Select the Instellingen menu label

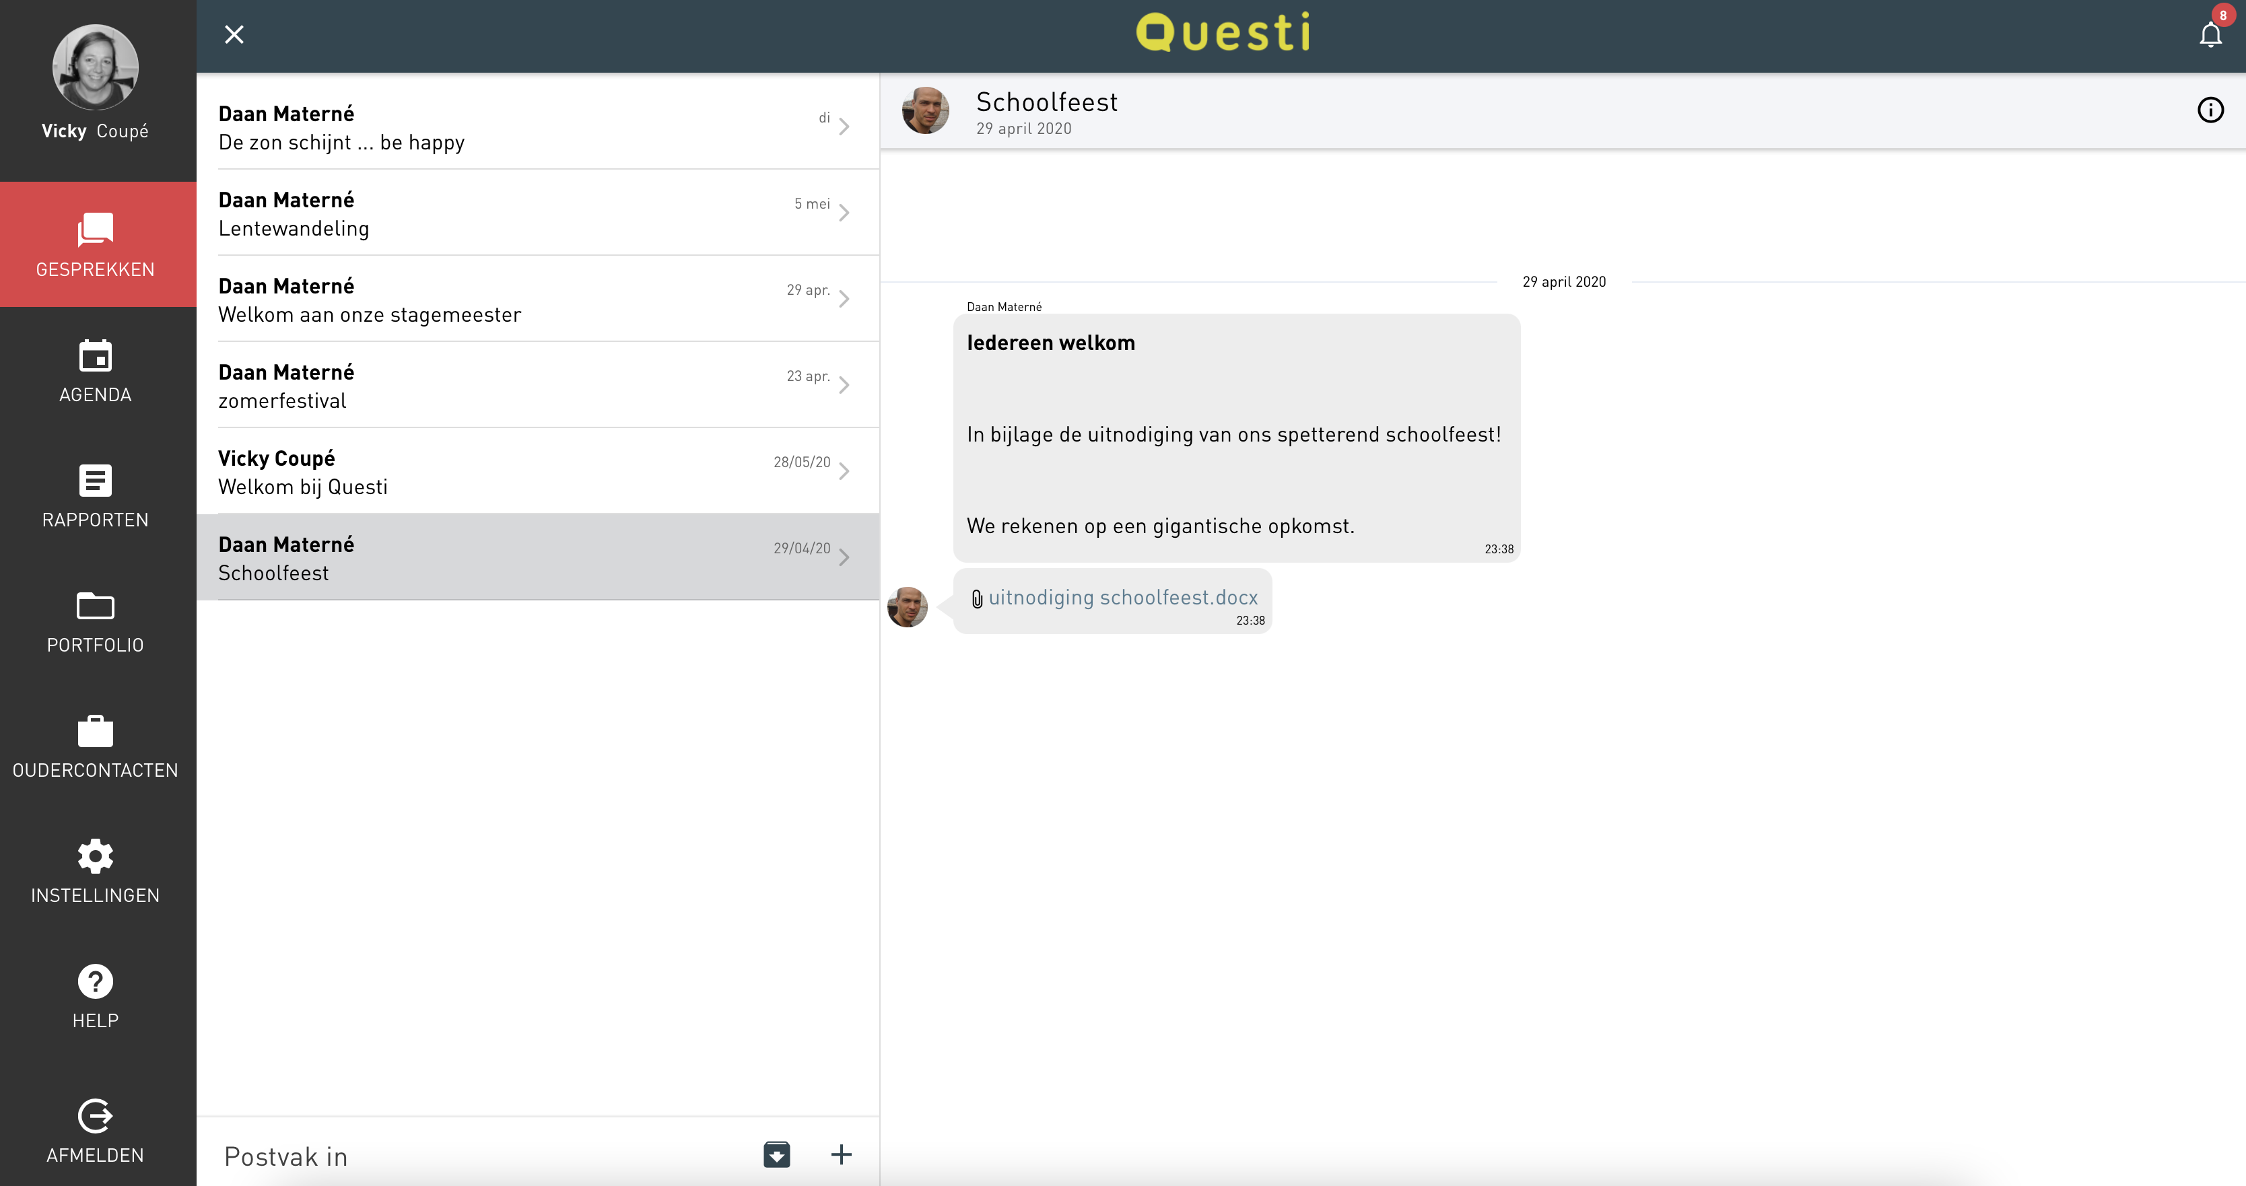(95, 896)
